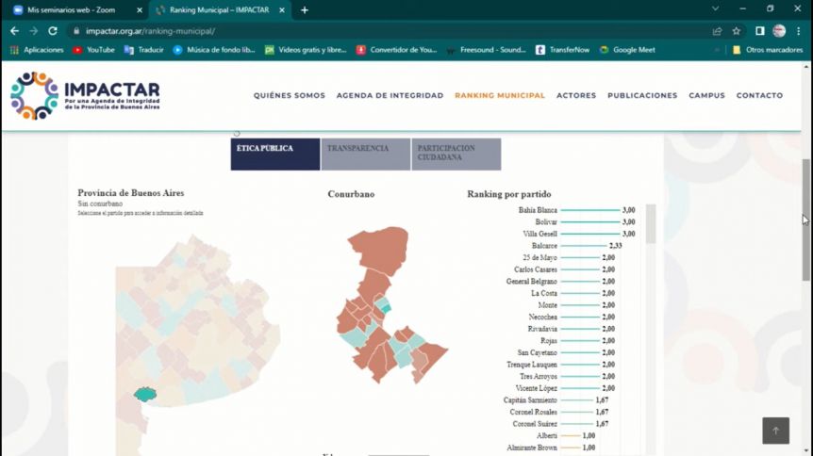This screenshot has height=456, width=813.
Task: Select Bolívar in the ranking
Action: tap(546, 221)
